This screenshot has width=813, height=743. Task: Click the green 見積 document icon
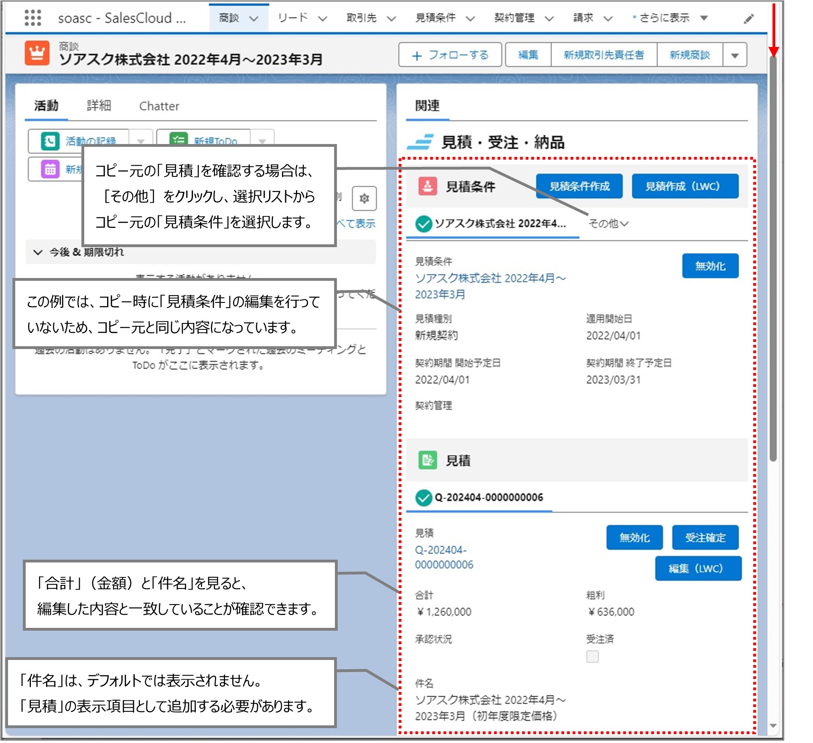coord(428,460)
